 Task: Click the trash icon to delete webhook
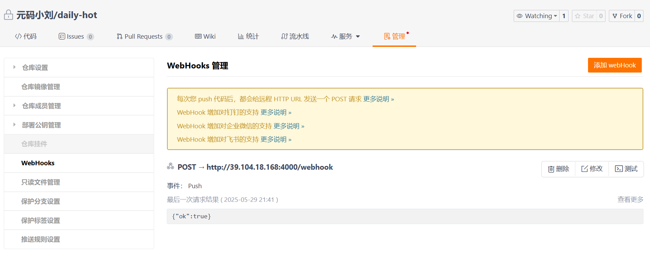551,169
